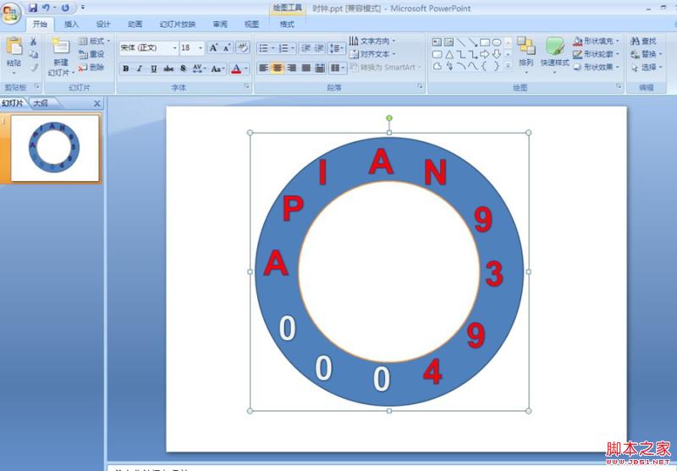Save the presentation from quick access toolbar

coord(33,8)
